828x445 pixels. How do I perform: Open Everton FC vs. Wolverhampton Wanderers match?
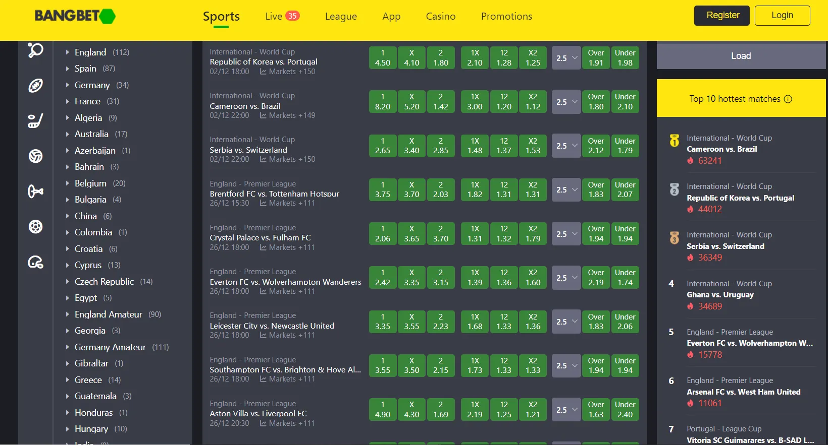[286, 282]
